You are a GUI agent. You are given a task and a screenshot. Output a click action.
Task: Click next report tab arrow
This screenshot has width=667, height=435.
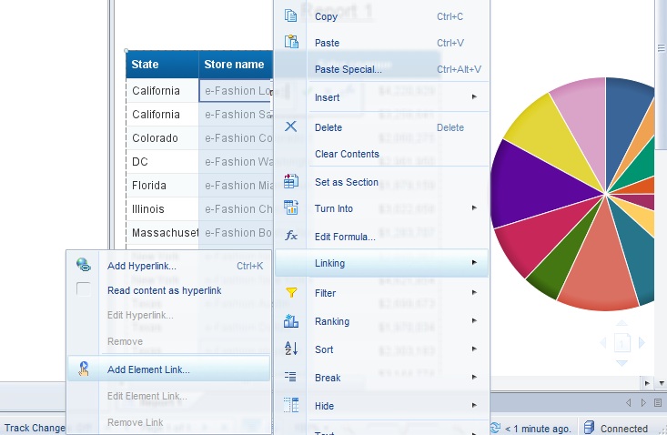(643, 402)
